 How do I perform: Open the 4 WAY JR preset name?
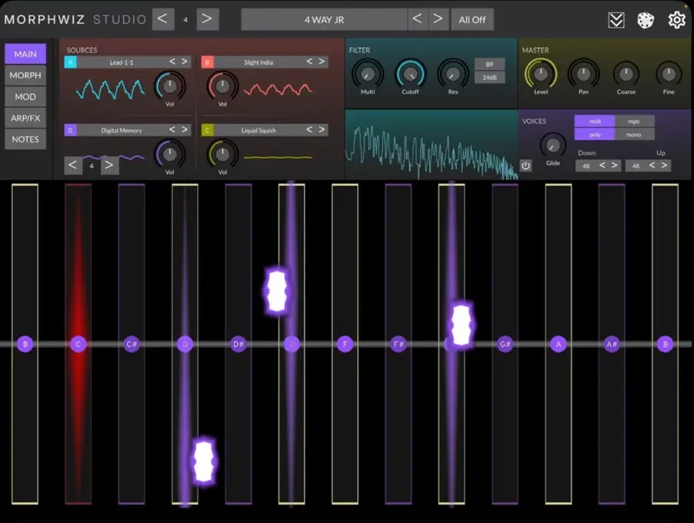[x=324, y=19]
